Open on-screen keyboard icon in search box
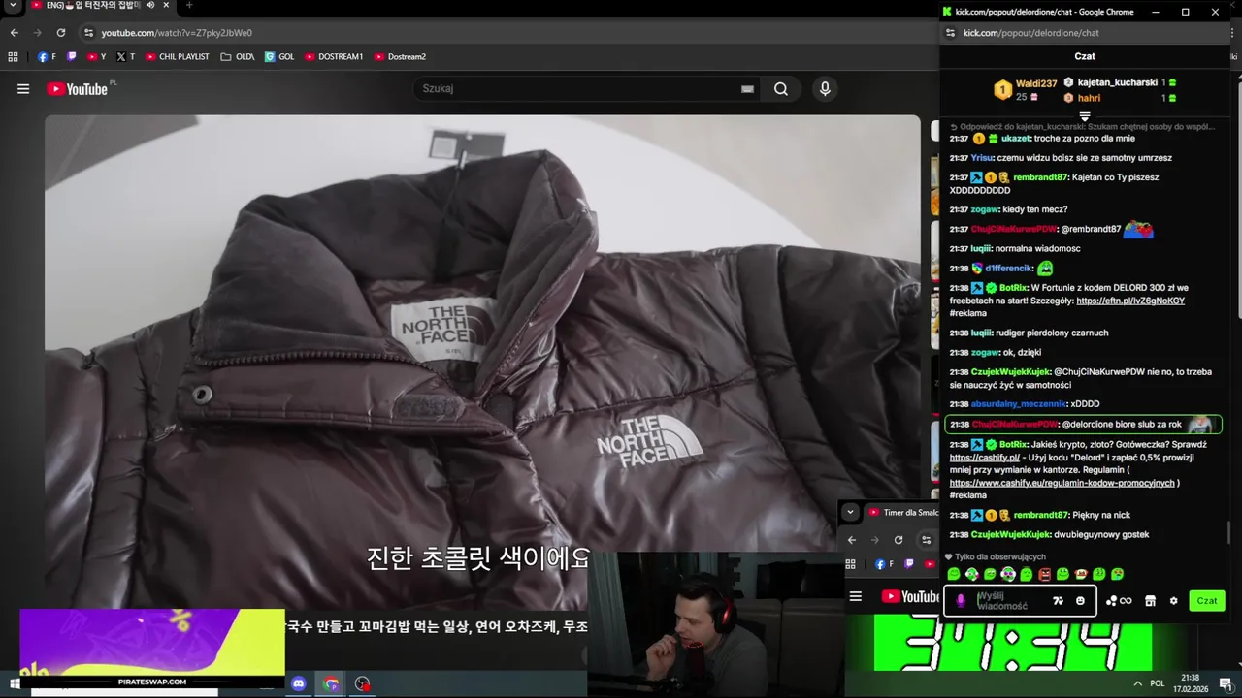1242x698 pixels. tap(747, 89)
